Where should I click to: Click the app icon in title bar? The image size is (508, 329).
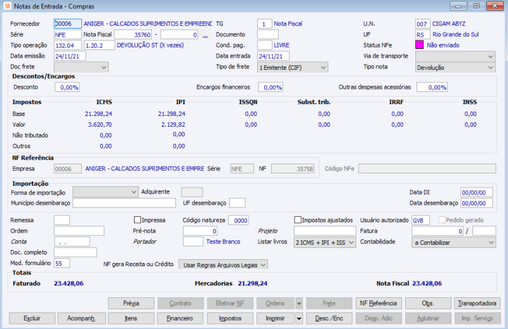[7, 6]
